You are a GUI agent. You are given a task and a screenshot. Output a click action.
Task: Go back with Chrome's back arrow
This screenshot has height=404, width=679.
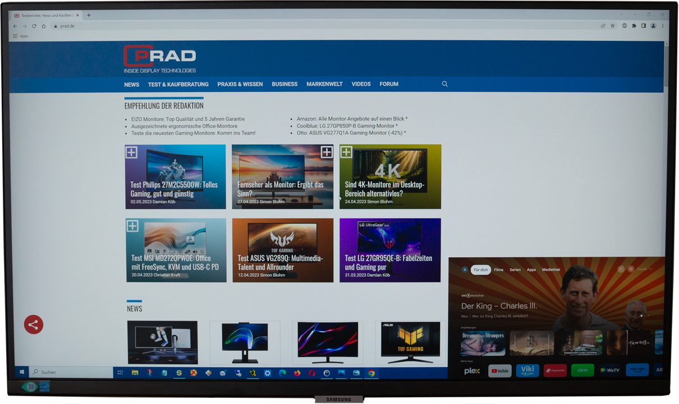[x=15, y=26]
